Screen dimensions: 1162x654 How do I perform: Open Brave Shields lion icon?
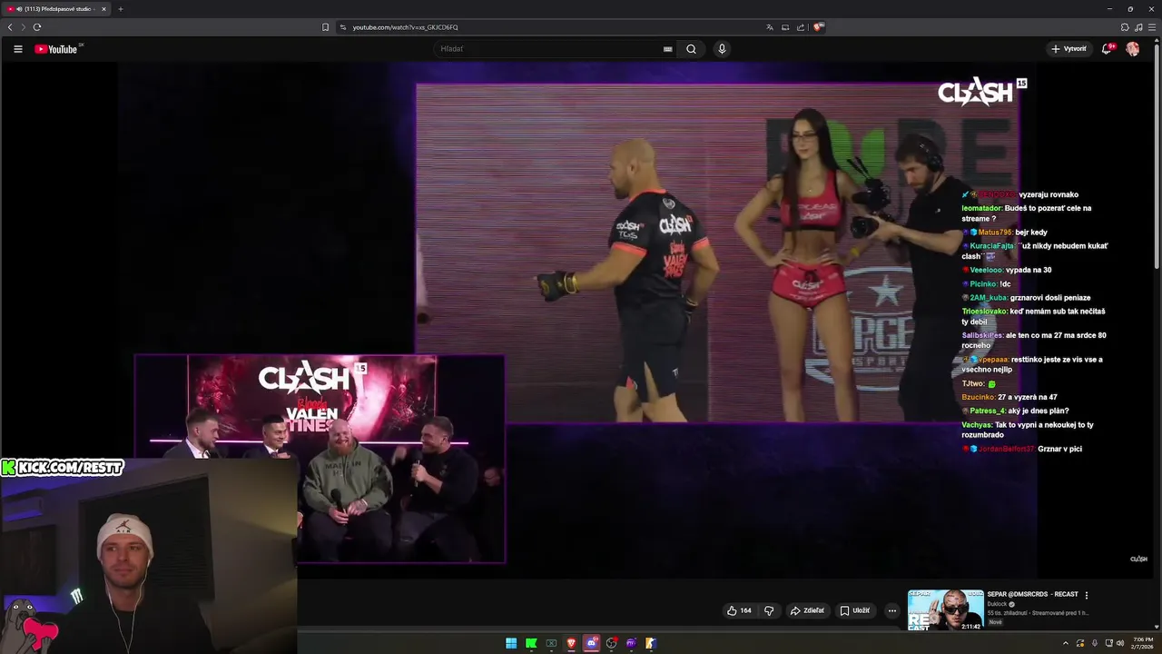[818, 27]
